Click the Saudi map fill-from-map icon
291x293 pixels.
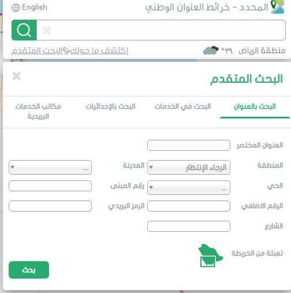click(211, 255)
